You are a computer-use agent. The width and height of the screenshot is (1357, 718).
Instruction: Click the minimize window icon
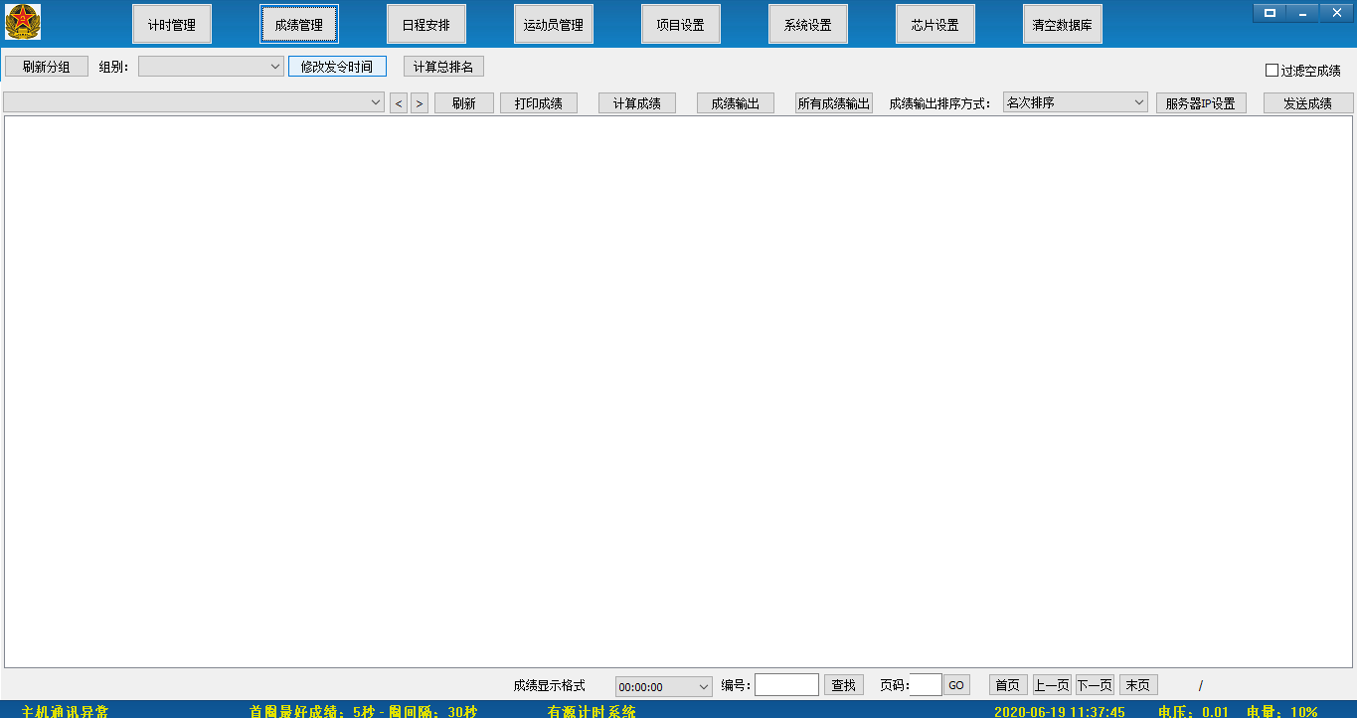(x=1302, y=12)
